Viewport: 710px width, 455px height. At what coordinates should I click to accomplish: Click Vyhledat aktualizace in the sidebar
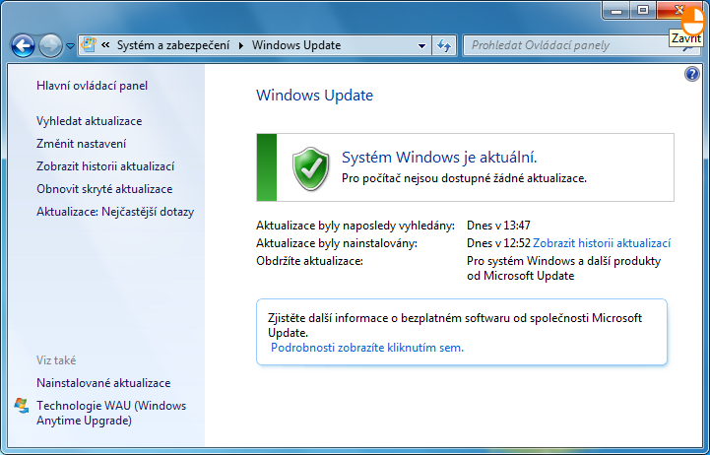[x=90, y=121]
